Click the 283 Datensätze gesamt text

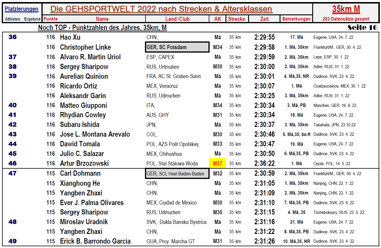[346, 19]
